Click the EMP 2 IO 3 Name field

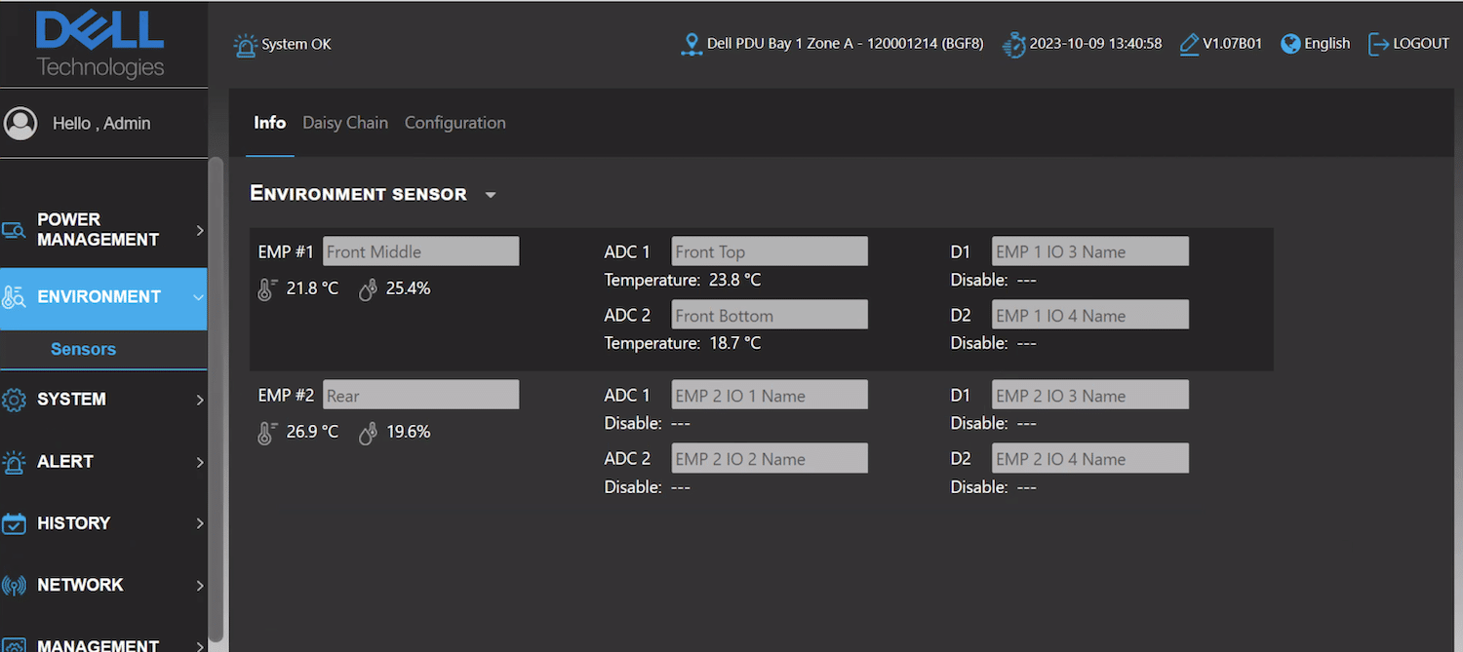[1090, 395]
